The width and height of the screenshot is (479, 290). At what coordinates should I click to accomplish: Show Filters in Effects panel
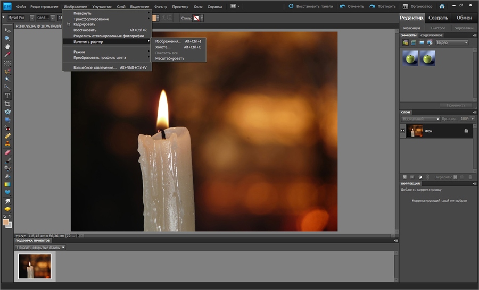[x=406, y=42]
